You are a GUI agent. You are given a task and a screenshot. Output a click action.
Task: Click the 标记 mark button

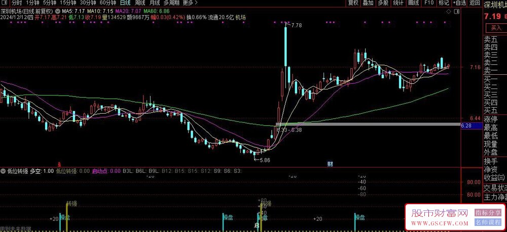point(444,3)
